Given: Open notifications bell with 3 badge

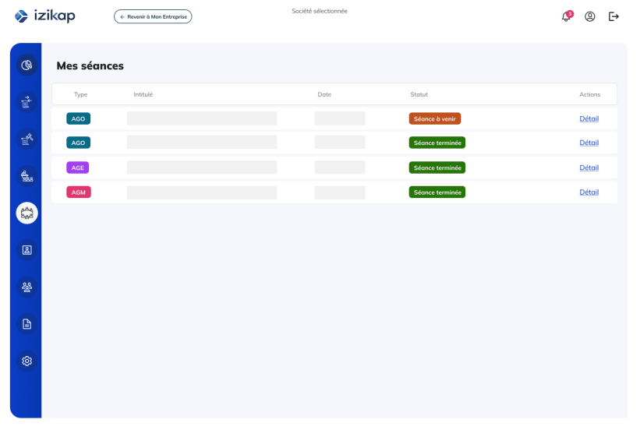Looking at the screenshot, I should coord(567,16).
